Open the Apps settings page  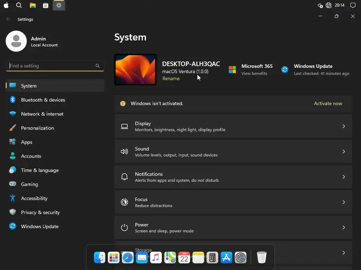click(55, 142)
